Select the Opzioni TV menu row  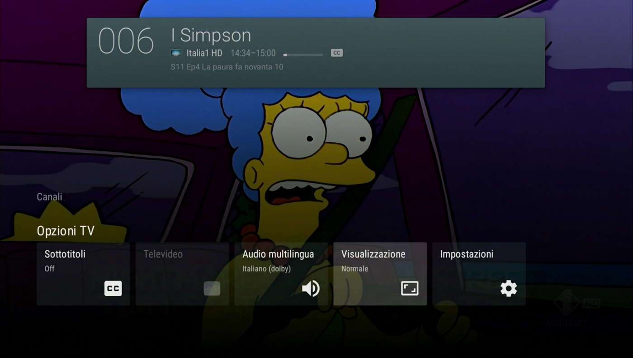tap(66, 231)
